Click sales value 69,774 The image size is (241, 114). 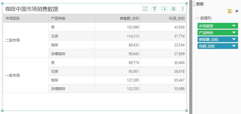[134, 62]
